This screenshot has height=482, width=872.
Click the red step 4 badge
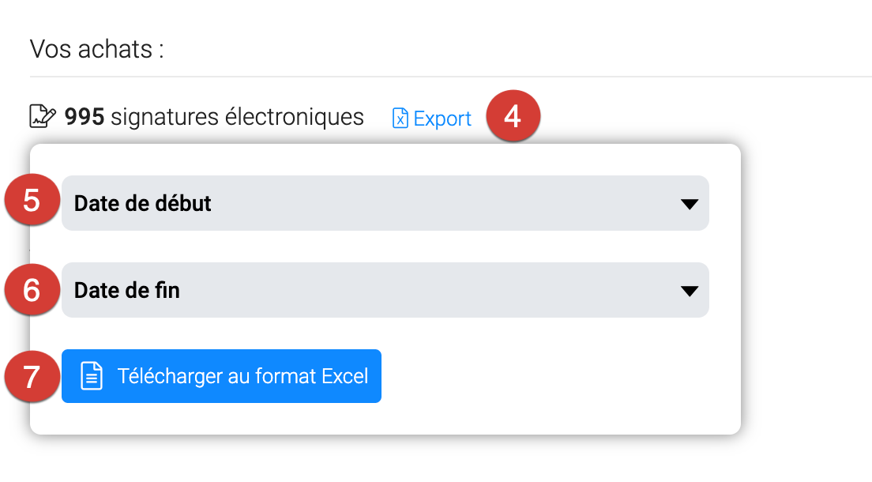coord(512,117)
